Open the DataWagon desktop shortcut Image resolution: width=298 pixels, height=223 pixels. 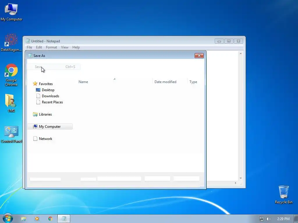[x=11, y=42]
